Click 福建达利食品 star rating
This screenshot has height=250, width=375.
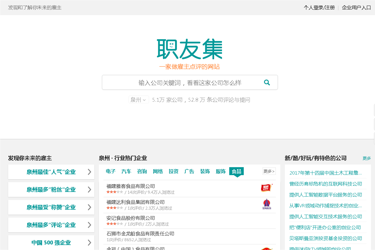point(115,208)
